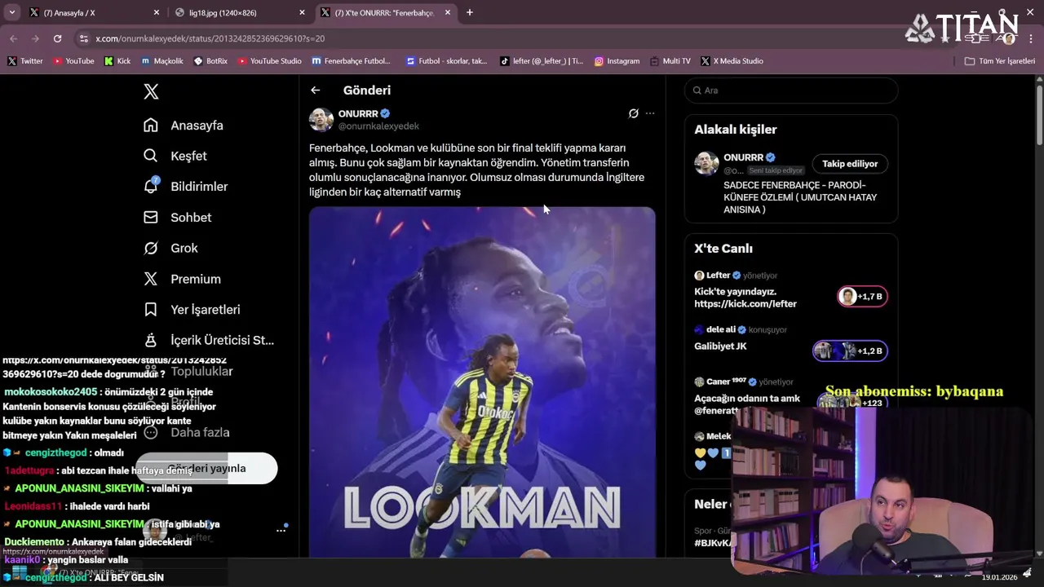Open the Lookman post image
Viewport: 1044px width, 587px height.
482,382
